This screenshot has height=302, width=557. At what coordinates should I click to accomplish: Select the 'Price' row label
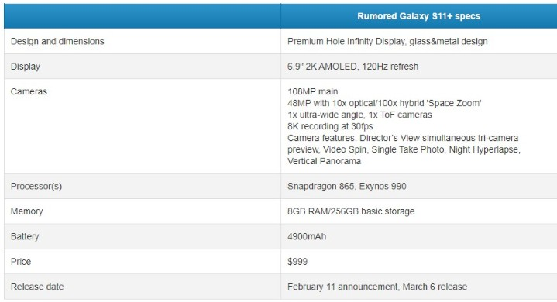(x=21, y=262)
